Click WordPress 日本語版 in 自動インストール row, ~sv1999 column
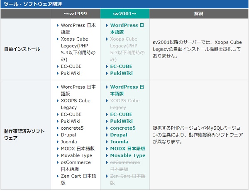This screenshot has height=191, width=249. coord(78,29)
